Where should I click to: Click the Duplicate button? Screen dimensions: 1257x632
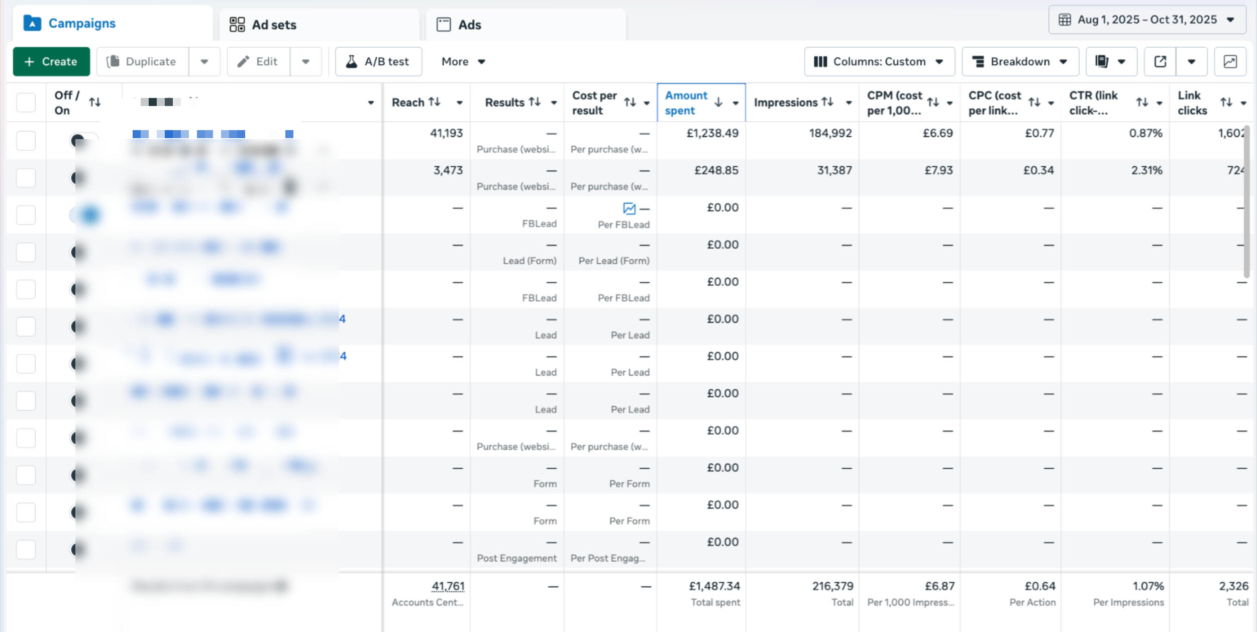pyautogui.click(x=143, y=61)
